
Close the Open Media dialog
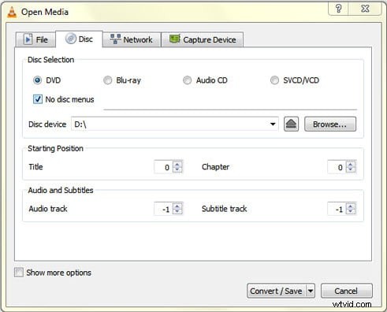[x=365, y=9]
